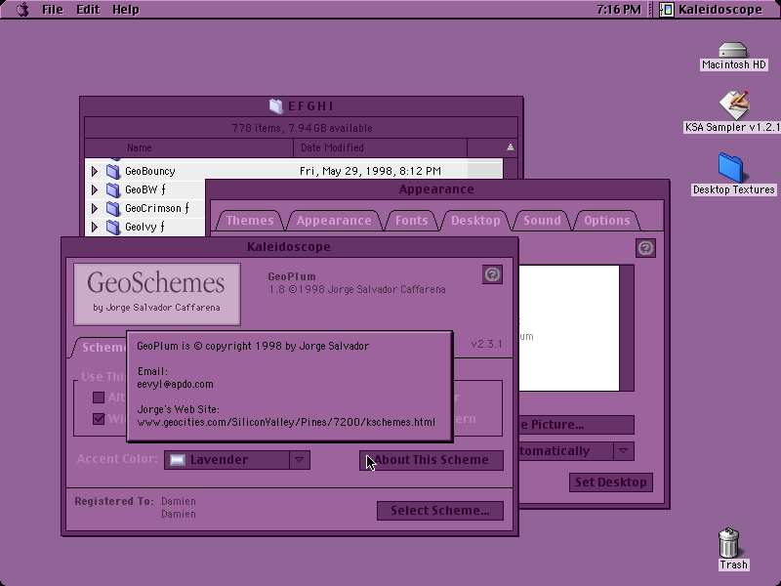The width and height of the screenshot is (781, 586).
Task: Select the GeoCrimson ƒ folder icon
Action: [x=113, y=208]
